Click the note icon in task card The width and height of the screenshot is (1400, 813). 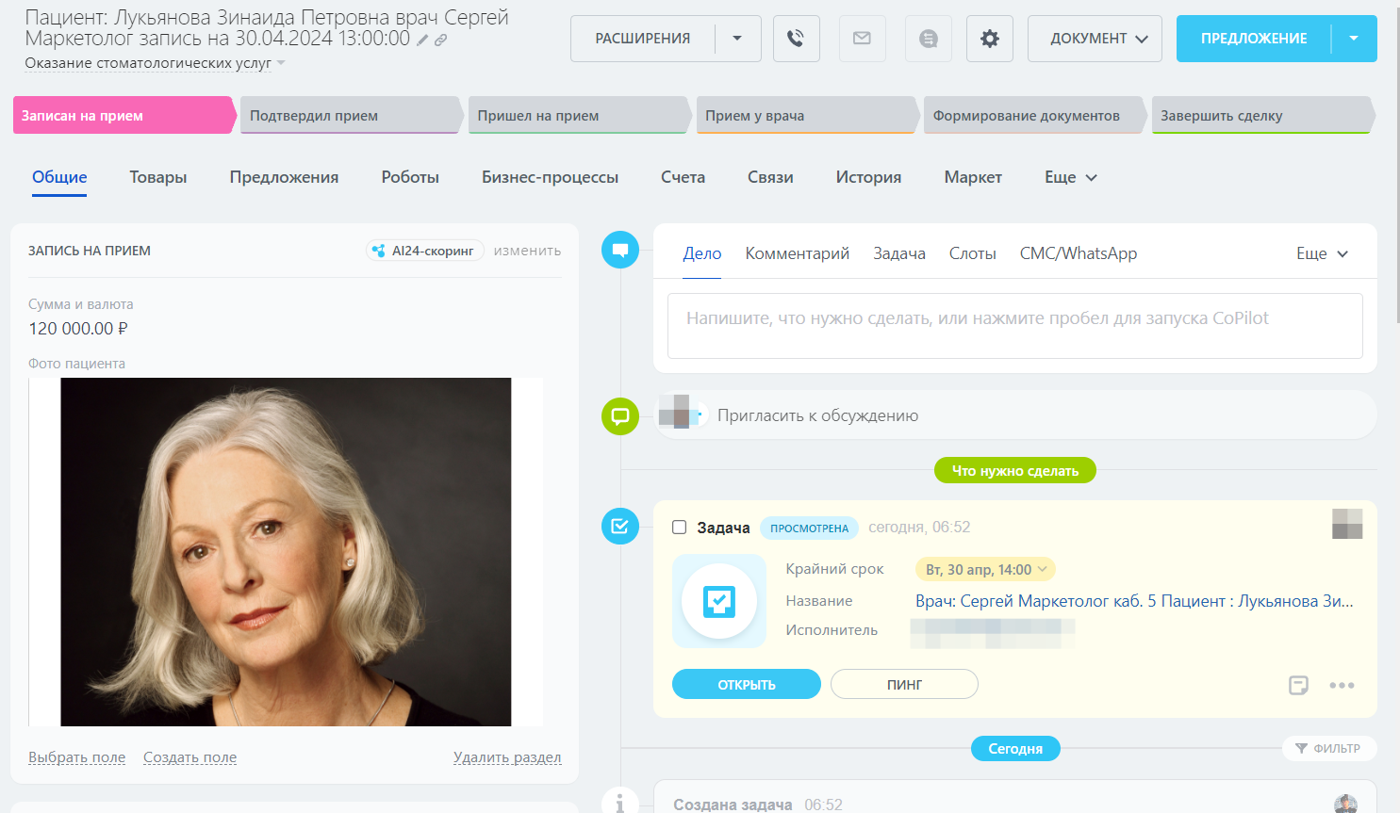click(x=1298, y=685)
